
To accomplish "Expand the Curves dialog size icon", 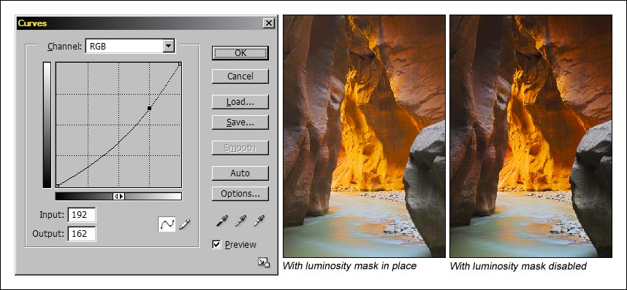I will [x=264, y=262].
